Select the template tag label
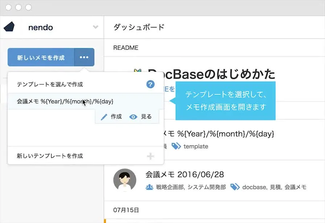Viewport: 325px width, 223px height. tap(196, 146)
